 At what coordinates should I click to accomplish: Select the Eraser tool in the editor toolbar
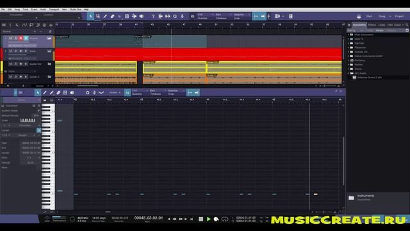pos(58,92)
